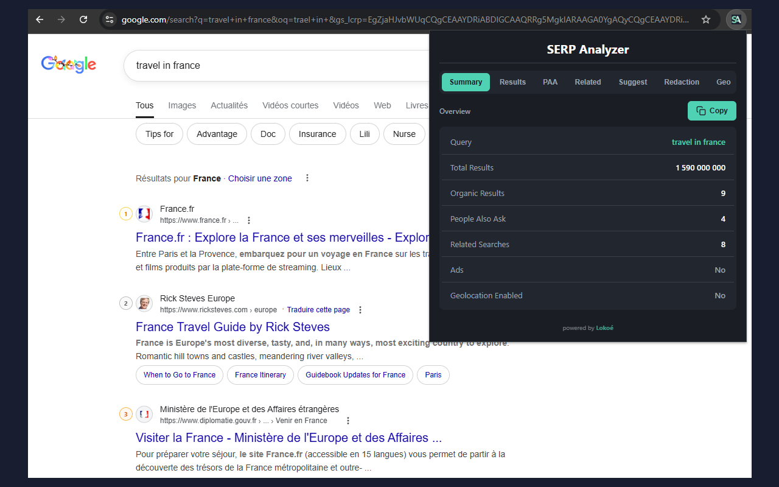This screenshot has width=779, height=487.
Task: Bookmark page with star icon
Action: (706, 19)
